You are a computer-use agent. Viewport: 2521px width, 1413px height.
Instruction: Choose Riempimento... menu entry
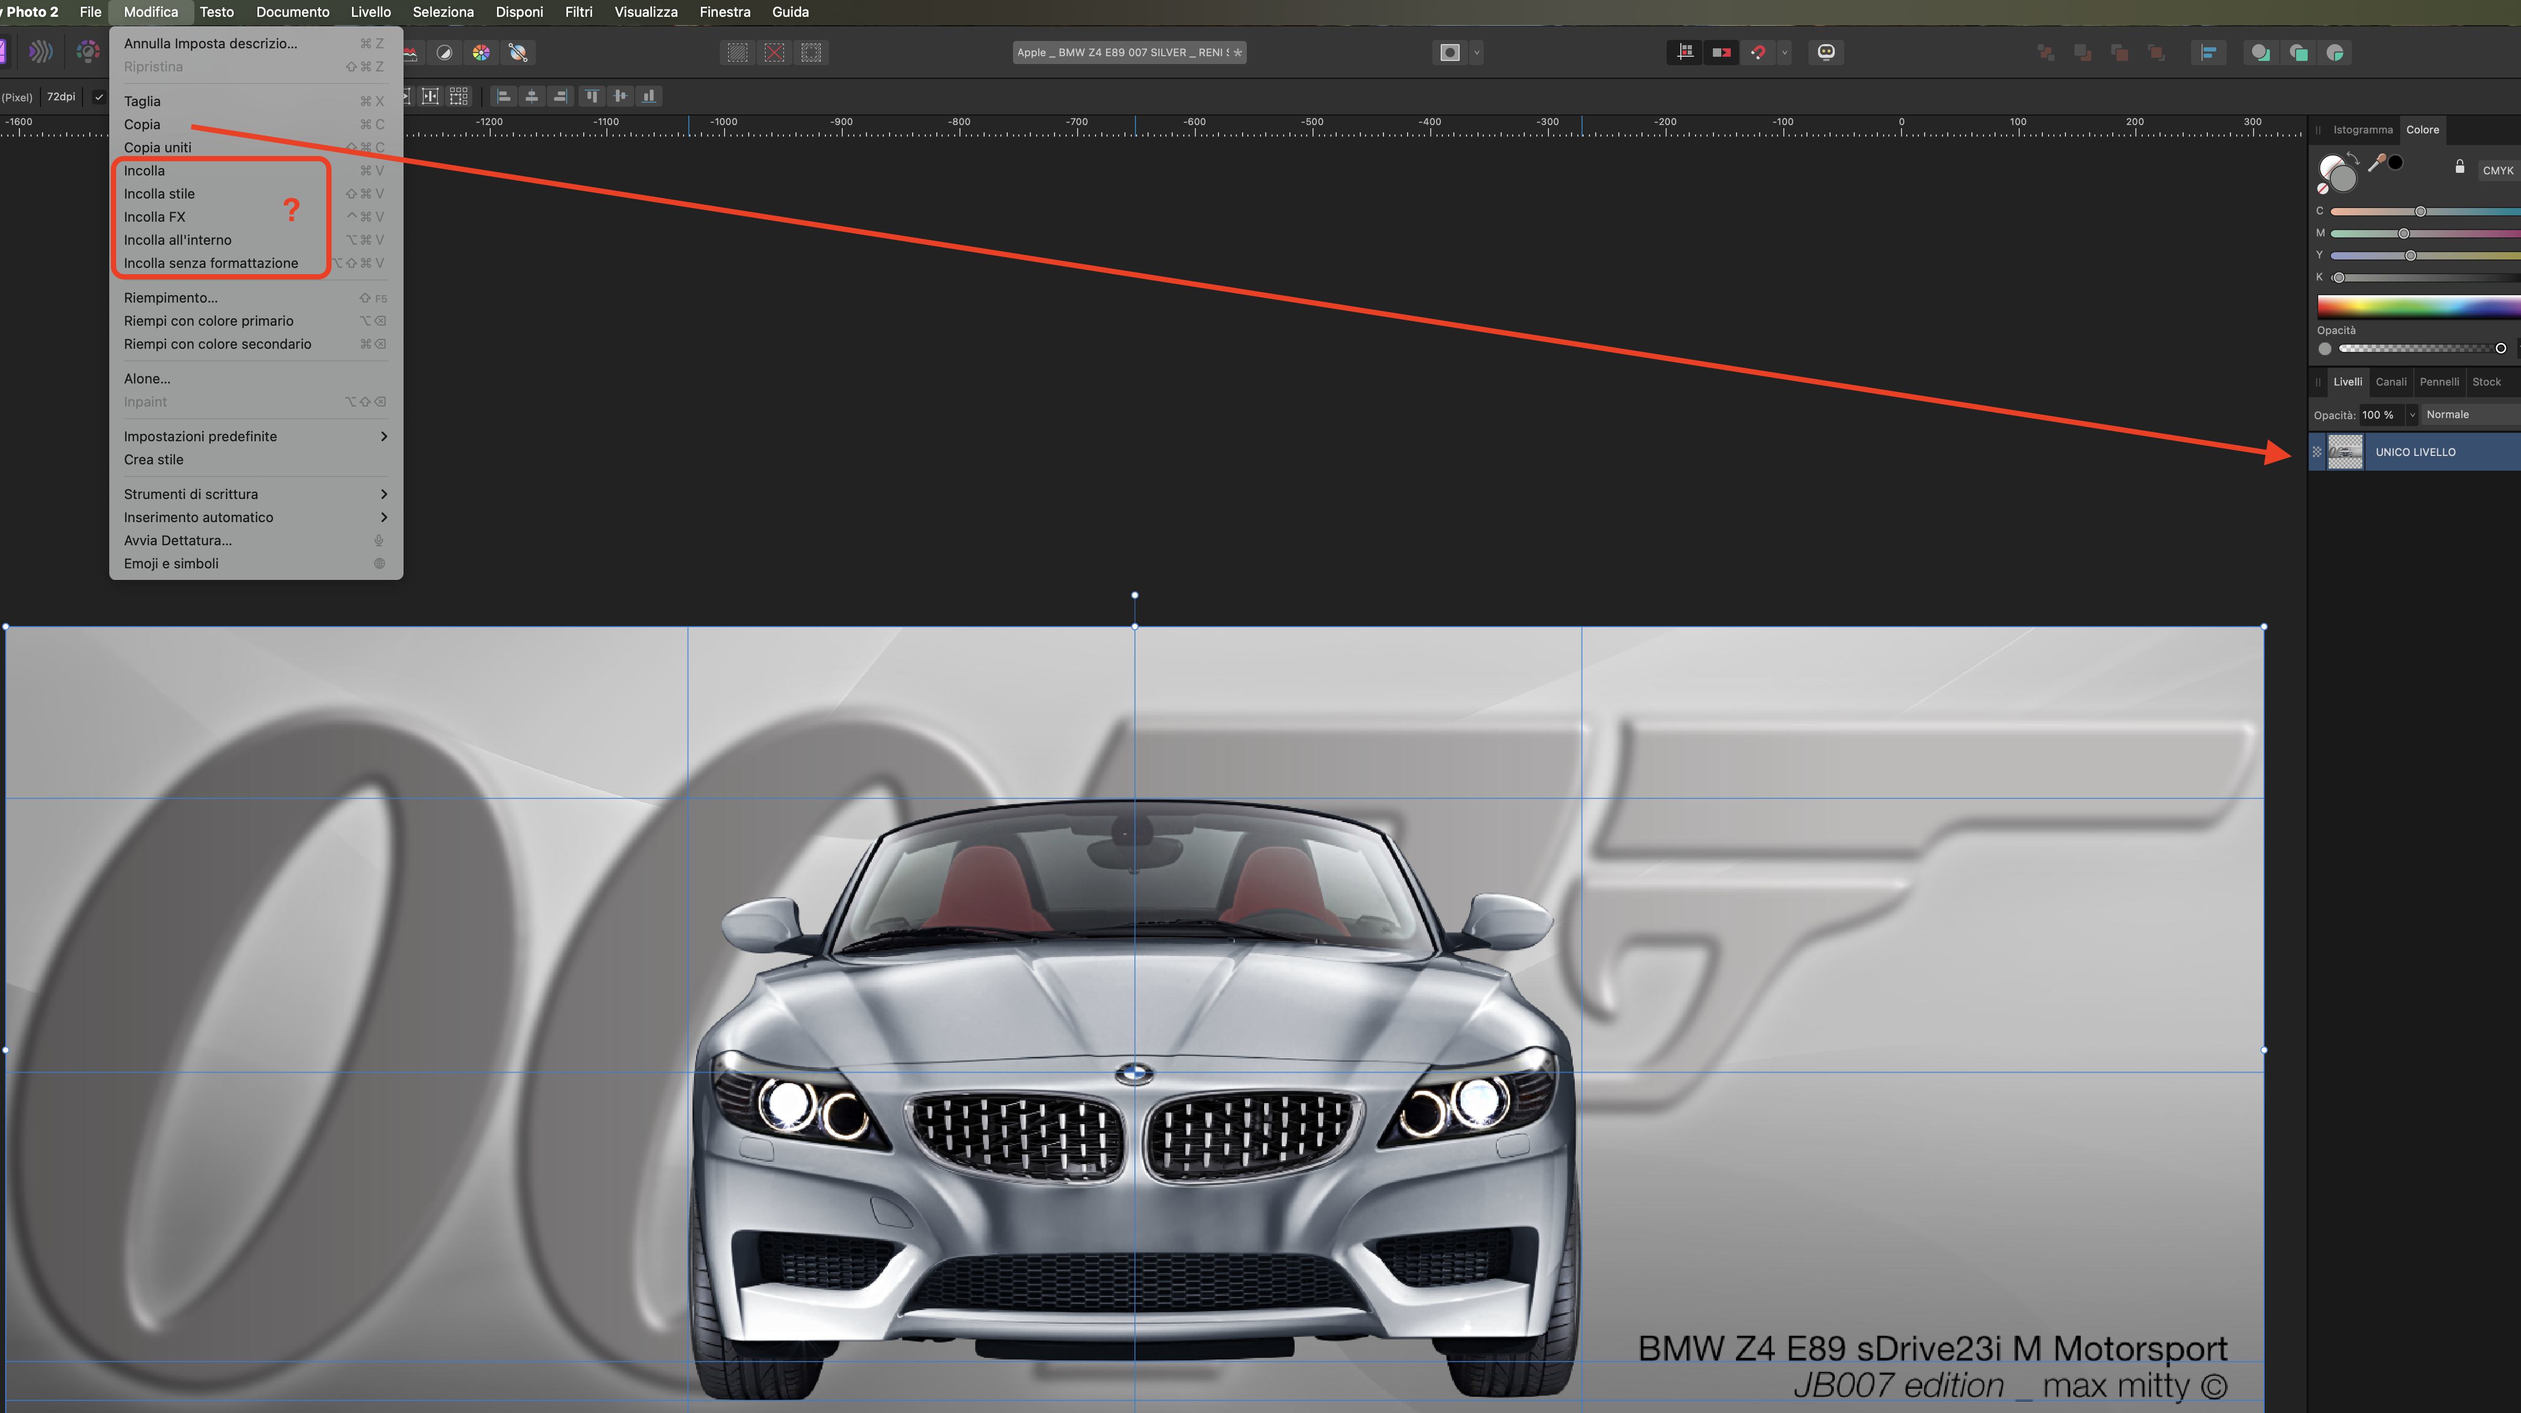255,297
